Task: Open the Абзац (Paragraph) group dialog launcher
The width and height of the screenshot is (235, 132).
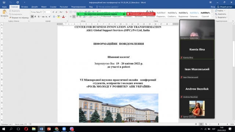Action: click(99, 21)
